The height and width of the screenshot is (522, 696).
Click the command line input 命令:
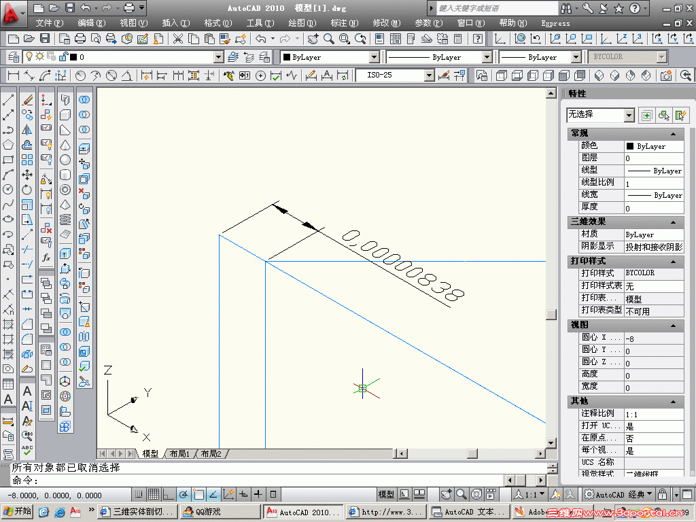coord(258,481)
